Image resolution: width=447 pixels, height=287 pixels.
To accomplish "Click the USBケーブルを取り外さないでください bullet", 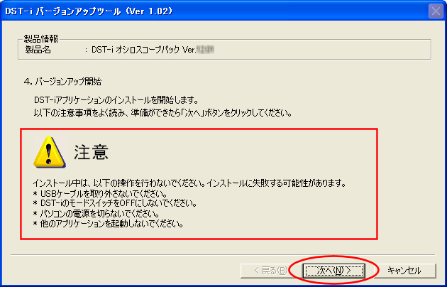I will (100, 194).
